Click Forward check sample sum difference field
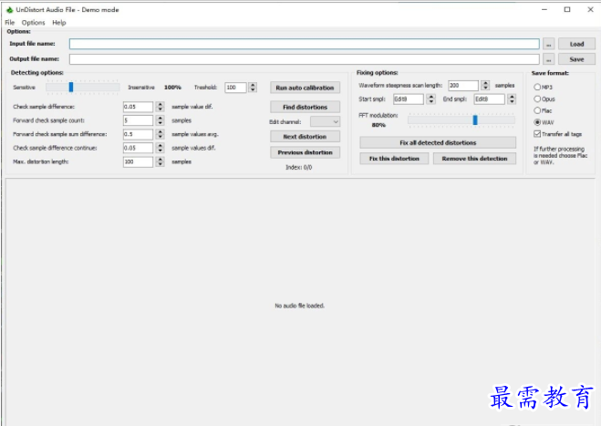Screen dimensions: 601x426 [x=138, y=134]
